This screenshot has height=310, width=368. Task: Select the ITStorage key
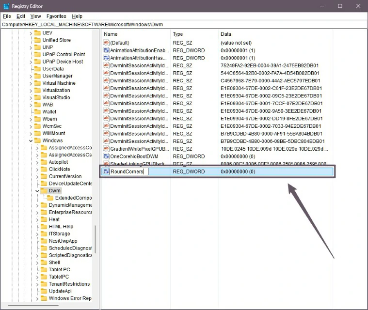point(59,234)
